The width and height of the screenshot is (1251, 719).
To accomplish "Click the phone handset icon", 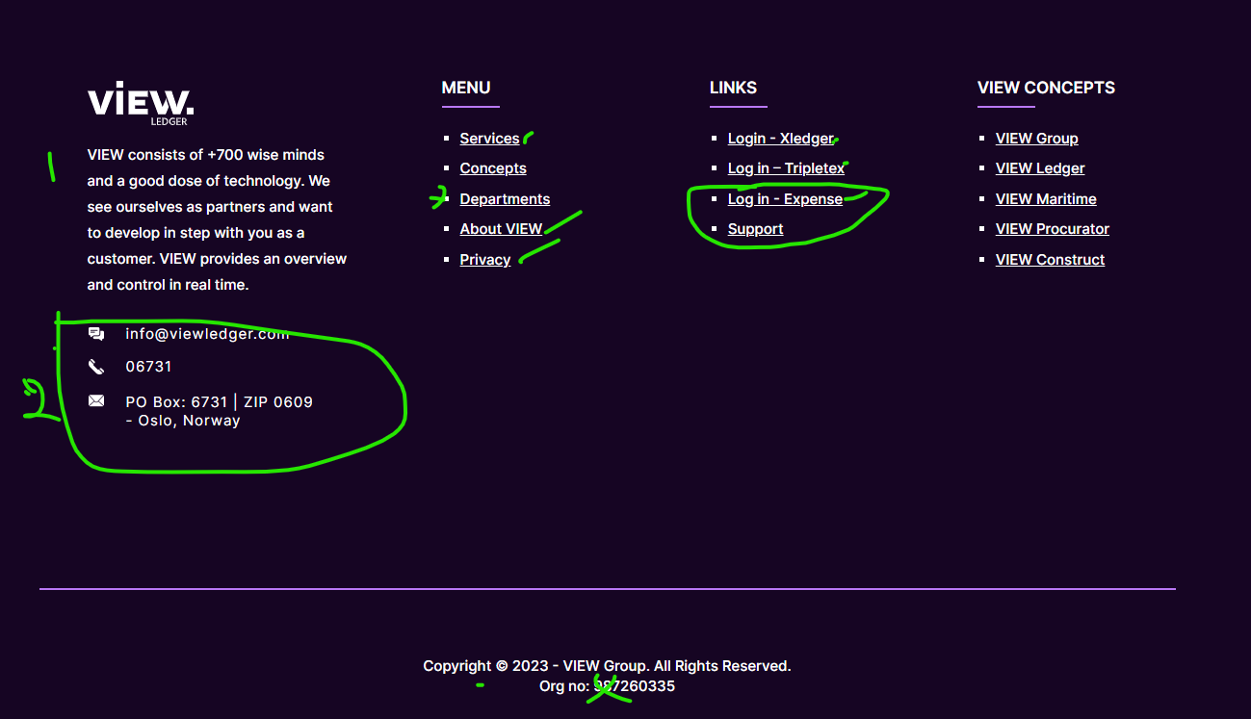I will [x=96, y=367].
